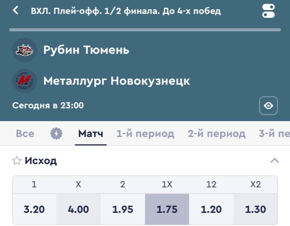Click the Рубин Тюмень team logo

click(24, 50)
